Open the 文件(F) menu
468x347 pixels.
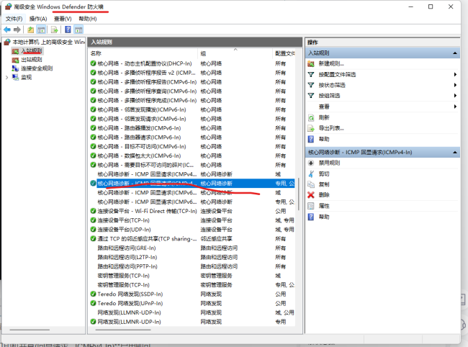14,19
